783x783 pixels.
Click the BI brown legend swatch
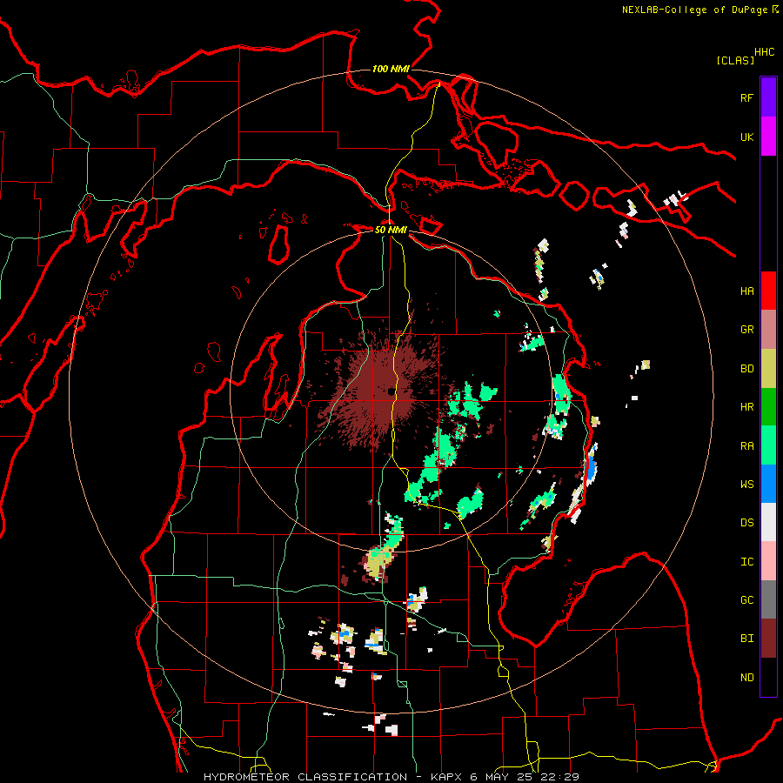(768, 639)
